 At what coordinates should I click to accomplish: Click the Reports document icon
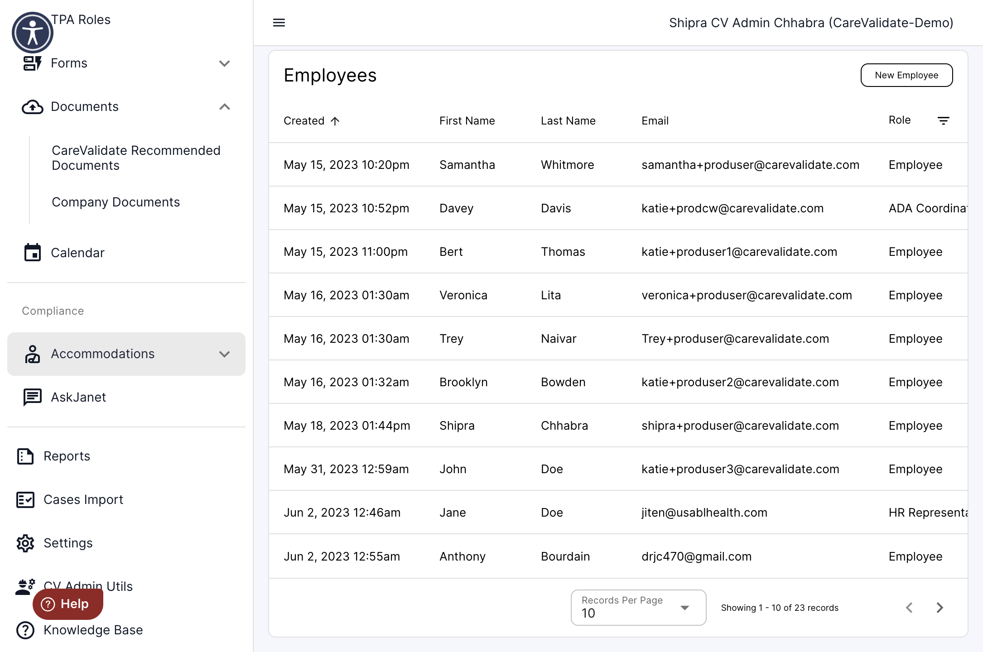pos(25,456)
